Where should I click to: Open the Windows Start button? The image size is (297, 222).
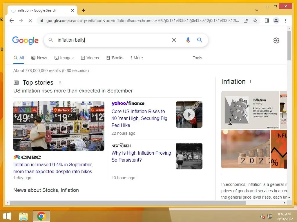7,216
